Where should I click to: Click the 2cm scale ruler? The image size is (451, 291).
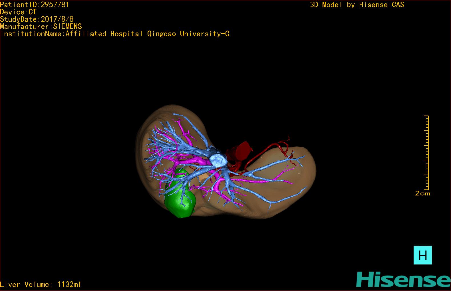[426, 153]
